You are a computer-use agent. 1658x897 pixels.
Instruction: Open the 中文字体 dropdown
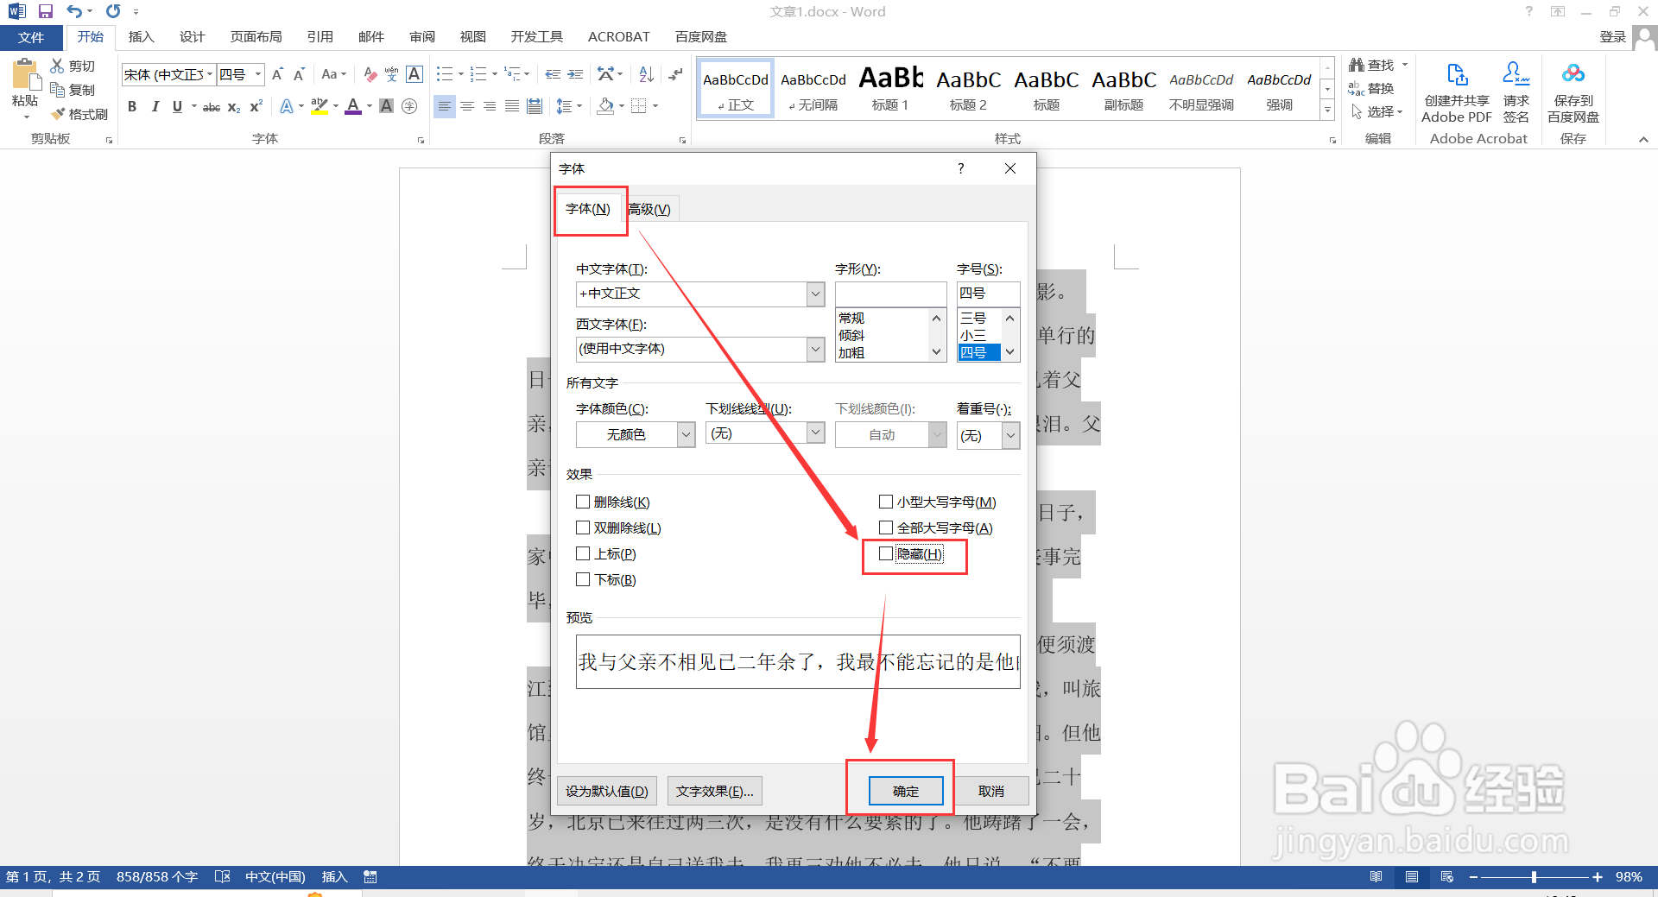click(816, 294)
